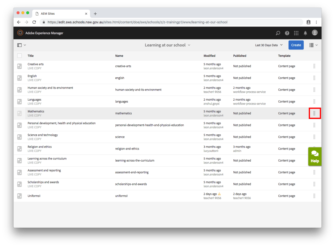Screen dimensions: 335x247
Task: Select the Personal development, health and physical education page thumbnail
Action: (x=19, y=125)
